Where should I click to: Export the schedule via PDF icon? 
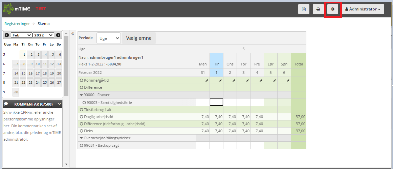pyautogui.click(x=304, y=9)
